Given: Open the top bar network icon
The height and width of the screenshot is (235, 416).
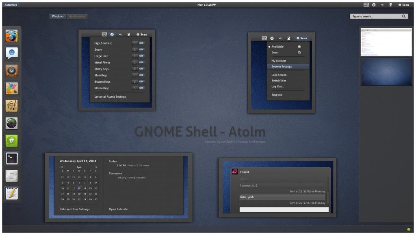Looking at the screenshot, I should coord(390,5).
